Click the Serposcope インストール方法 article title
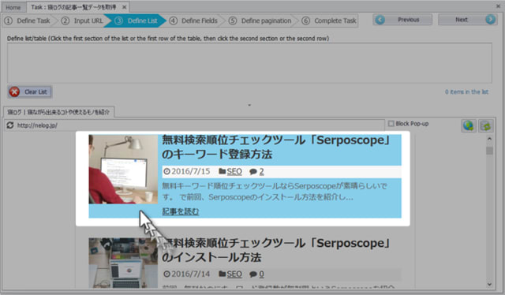The height and width of the screenshot is (295, 505). click(x=276, y=250)
